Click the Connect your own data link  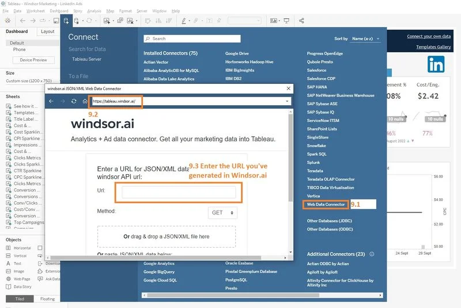[x=429, y=36]
